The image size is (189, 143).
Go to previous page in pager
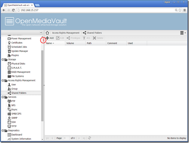pyautogui.click(x=52, y=138)
